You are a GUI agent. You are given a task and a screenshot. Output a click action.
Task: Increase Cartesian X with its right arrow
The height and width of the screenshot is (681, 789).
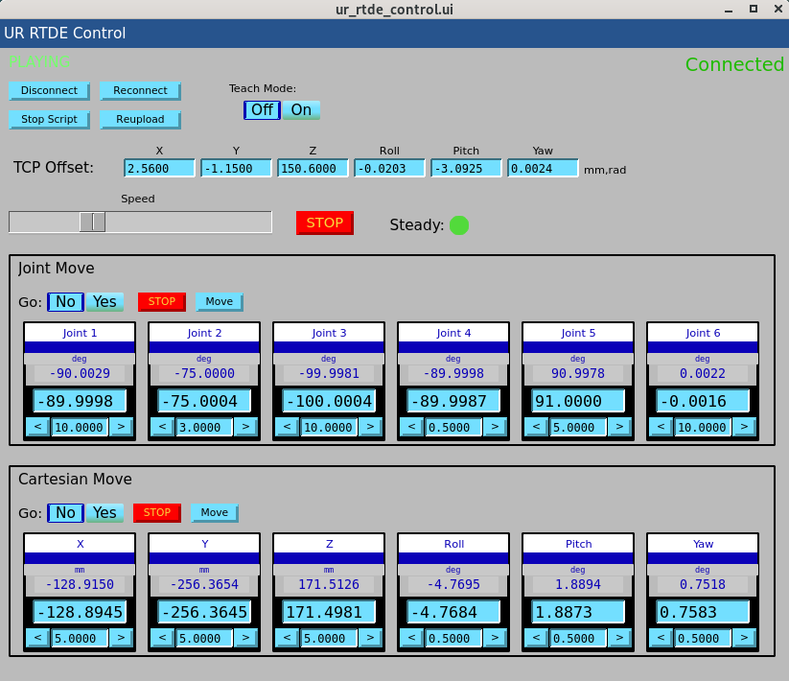click(121, 638)
